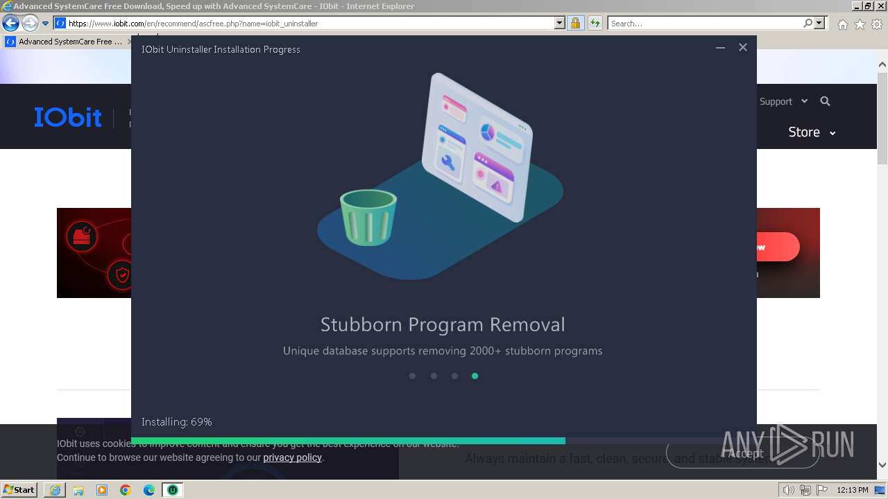Open the IE Tools gear icon

tap(877, 24)
